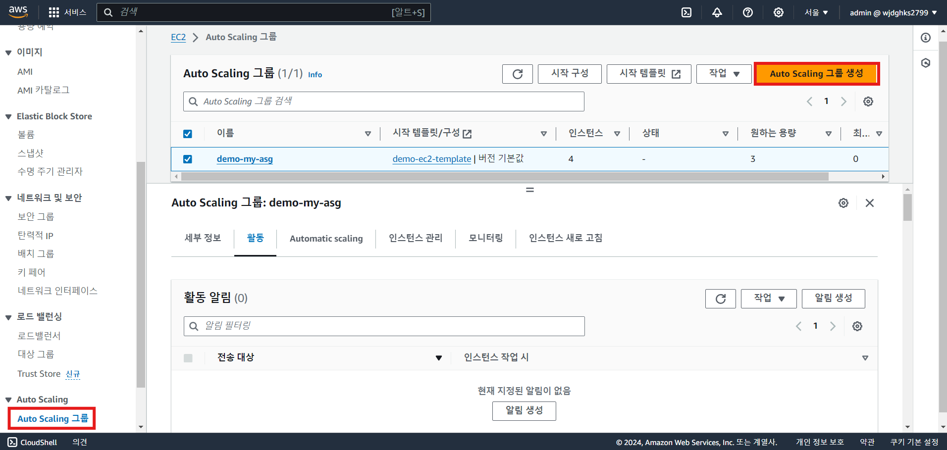The image size is (947, 450).
Task: Open the info panel icon on right edge
Action: coord(926,38)
